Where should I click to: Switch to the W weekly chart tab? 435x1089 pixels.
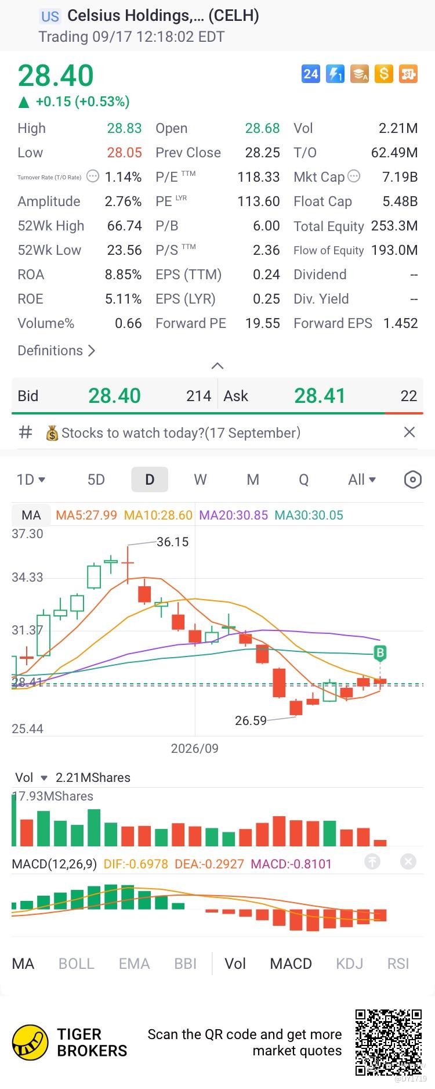click(x=200, y=479)
